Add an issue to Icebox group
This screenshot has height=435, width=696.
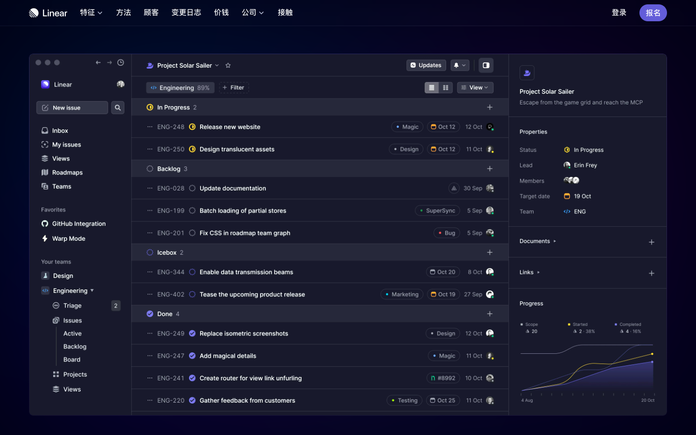[490, 252]
